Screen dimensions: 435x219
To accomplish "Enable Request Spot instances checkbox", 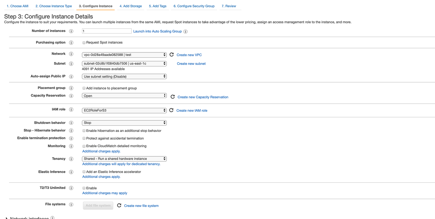I will [84, 42].
